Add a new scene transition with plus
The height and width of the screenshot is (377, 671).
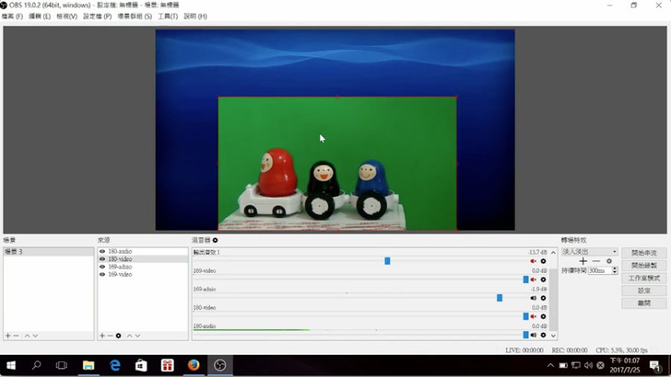583,261
